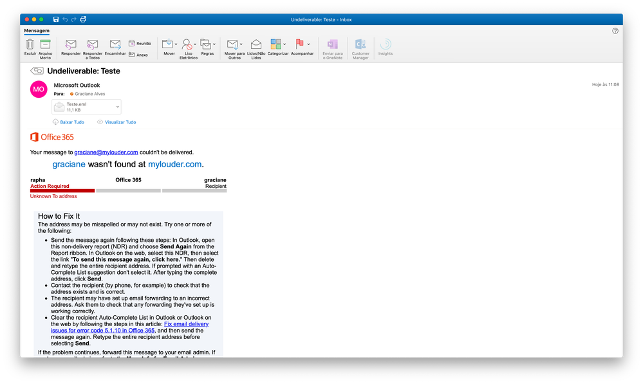Open the Insights add-in
The image size is (643, 384).
point(386,47)
